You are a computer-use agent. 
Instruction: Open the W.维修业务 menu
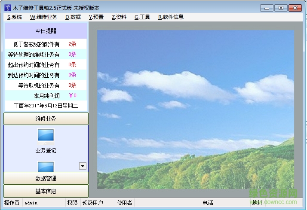pyautogui.click(x=43, y=17)
